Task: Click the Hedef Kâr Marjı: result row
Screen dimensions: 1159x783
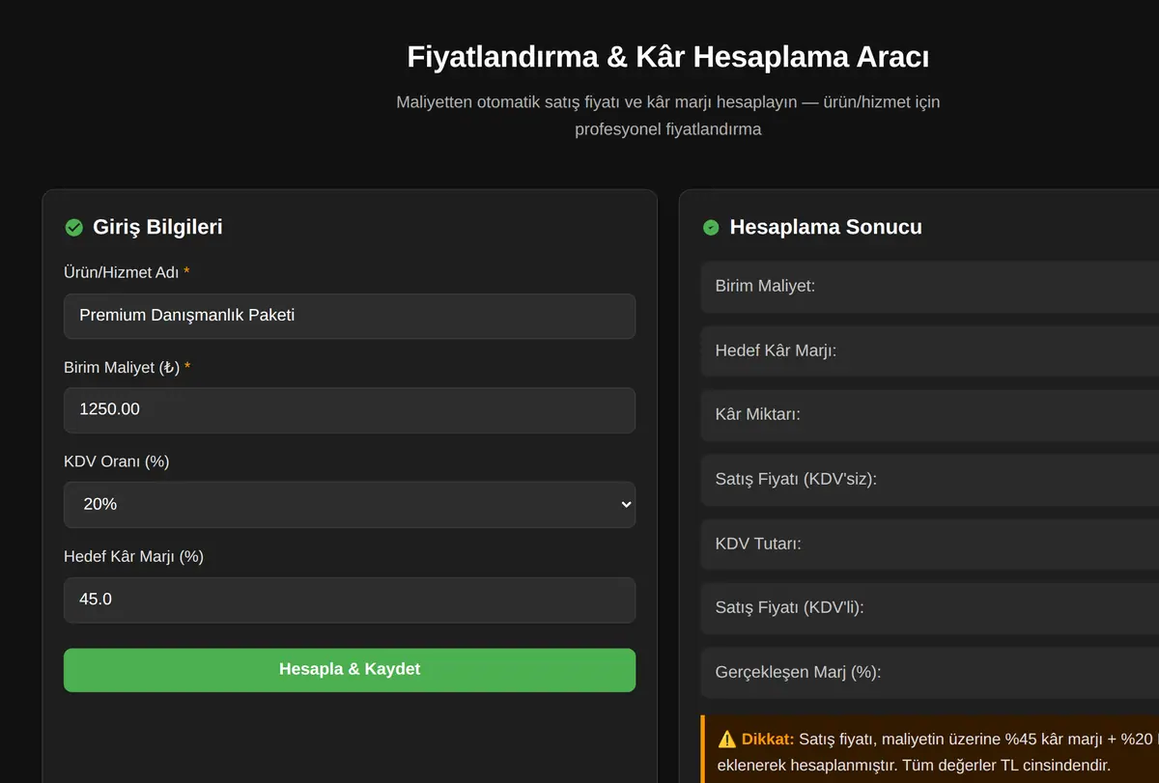Action: tap(930, 350)
